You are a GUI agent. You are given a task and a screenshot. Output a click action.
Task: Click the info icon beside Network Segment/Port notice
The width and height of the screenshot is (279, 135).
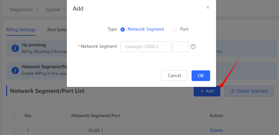(x=15, y=70)
